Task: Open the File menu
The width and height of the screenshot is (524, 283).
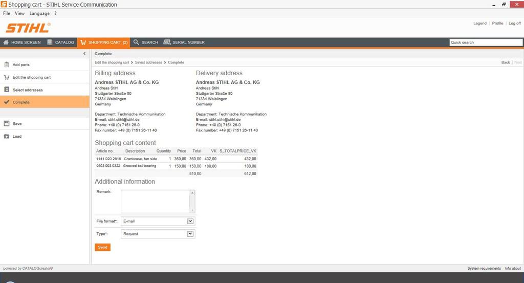Action: 6,13
